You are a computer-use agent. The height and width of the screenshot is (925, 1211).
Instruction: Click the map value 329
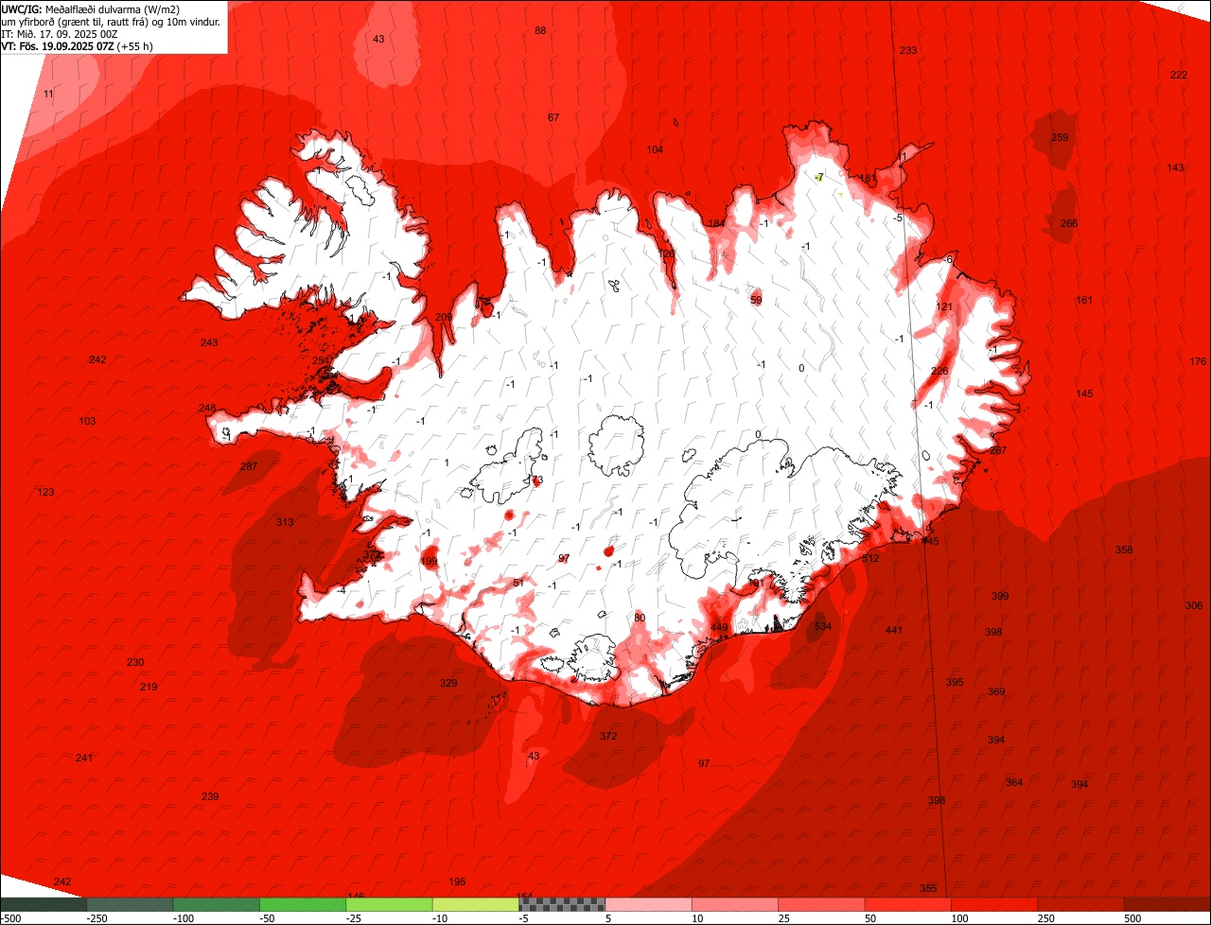(448, 683)
